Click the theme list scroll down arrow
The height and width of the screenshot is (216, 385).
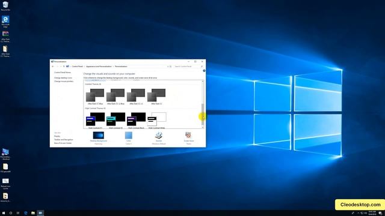tap(203, 127)
